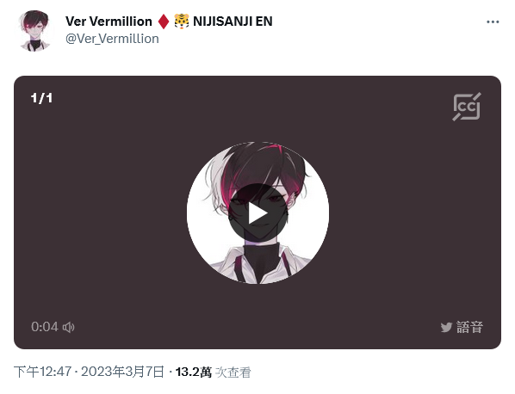This screenshot has width=515, height=394.
Task: Open the Ver Vermillion display name link
Action: [x=109, y=22]
